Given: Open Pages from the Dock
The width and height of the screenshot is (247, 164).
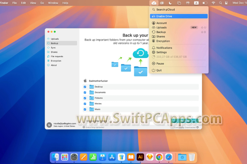Looking at the screenshot, I should click(83, 157).
